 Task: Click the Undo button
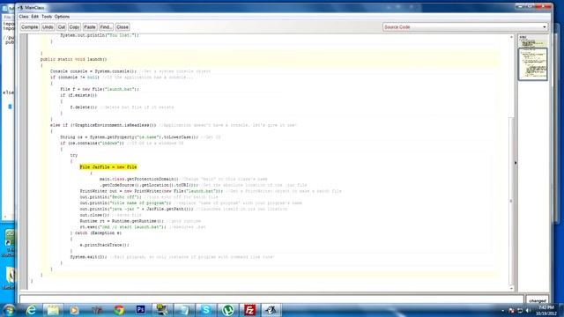click(x=48, y=27)
